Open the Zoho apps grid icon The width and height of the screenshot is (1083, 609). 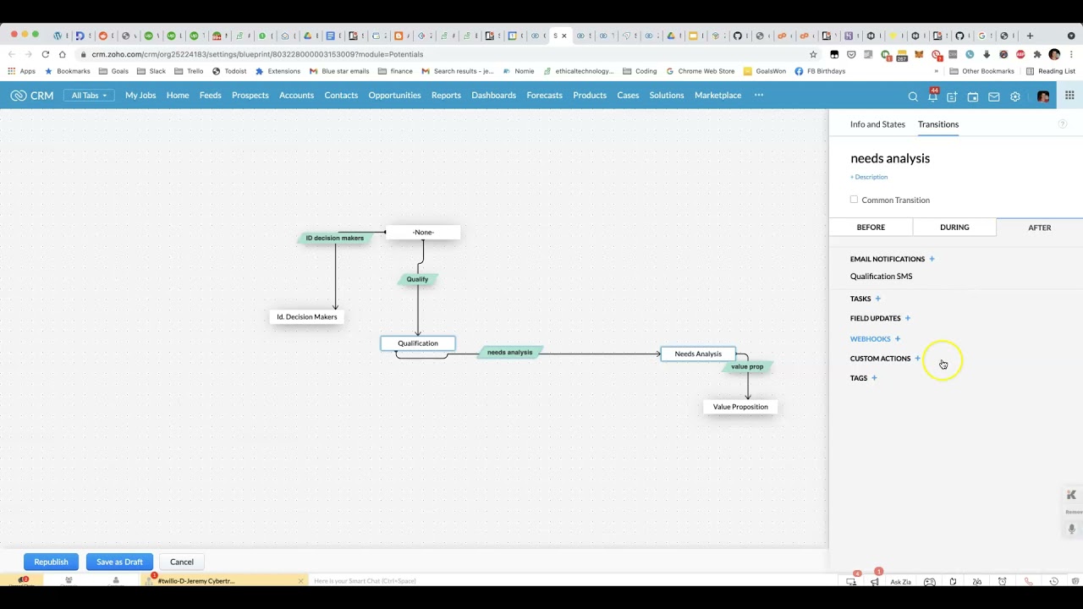click(1069, 96)
